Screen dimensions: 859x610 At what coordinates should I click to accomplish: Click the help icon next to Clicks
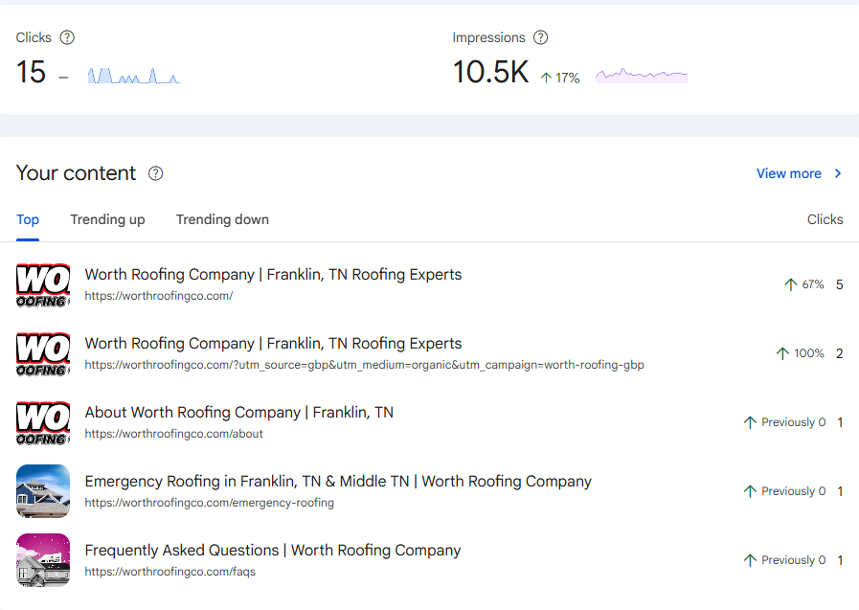tap(67, 37)
